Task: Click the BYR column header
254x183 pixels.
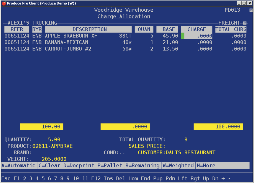Action: 37,29
